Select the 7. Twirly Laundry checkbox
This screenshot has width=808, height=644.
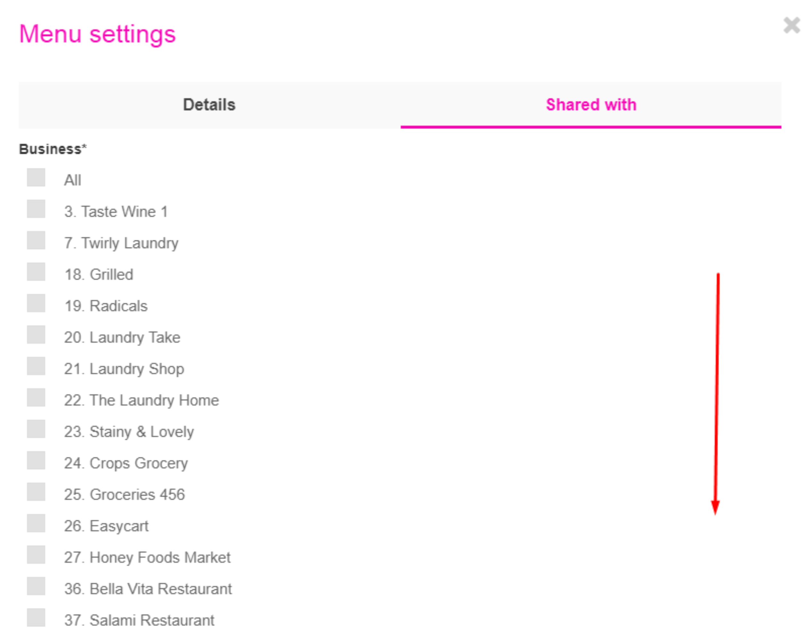pos(36,241)
